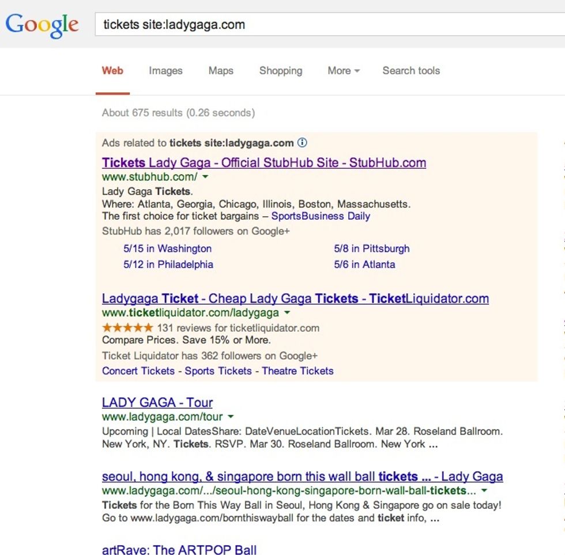Open the SportsBusiness Daily link

321,216
